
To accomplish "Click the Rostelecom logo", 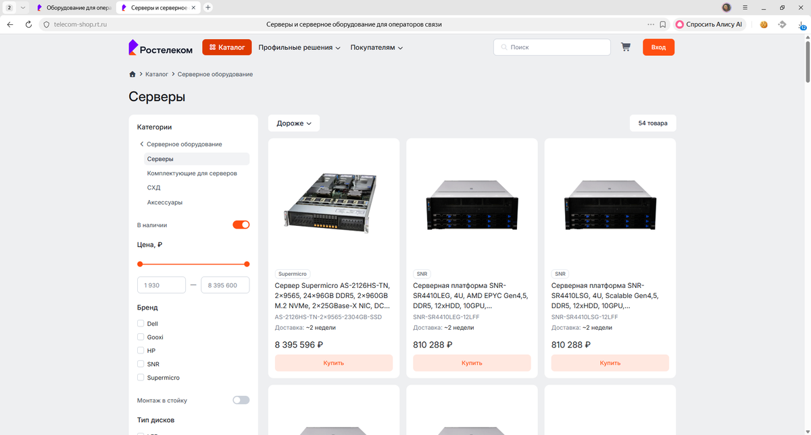I will 161,48.
